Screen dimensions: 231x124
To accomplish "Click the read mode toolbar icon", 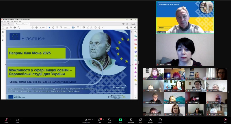I will click(78, 27).
